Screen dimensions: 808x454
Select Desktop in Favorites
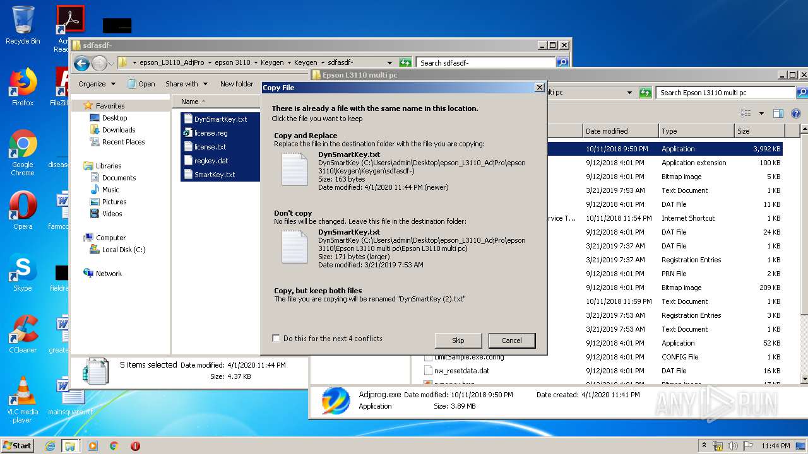click(114, 118)
